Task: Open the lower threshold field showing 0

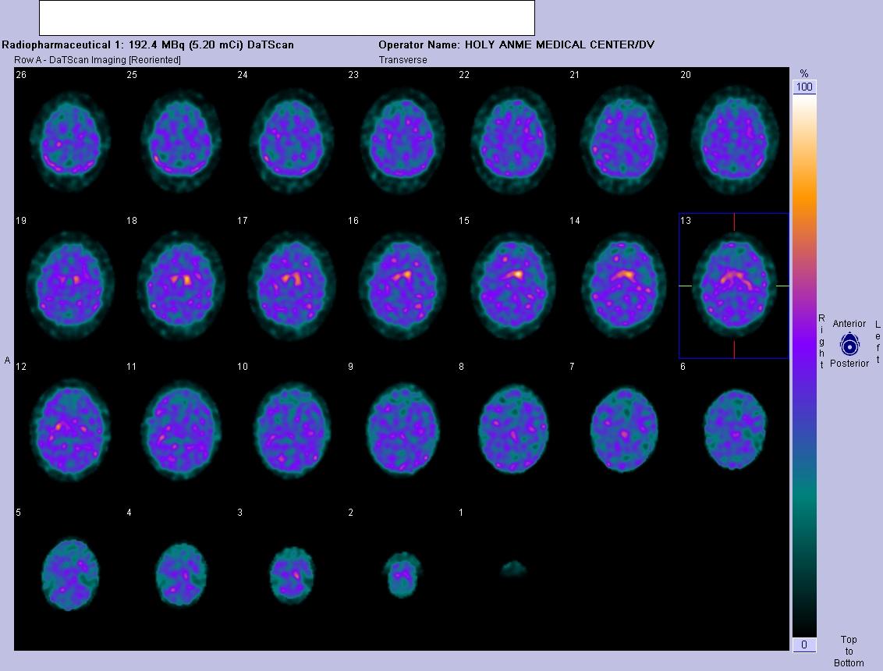Action: (x=803, y=644)
